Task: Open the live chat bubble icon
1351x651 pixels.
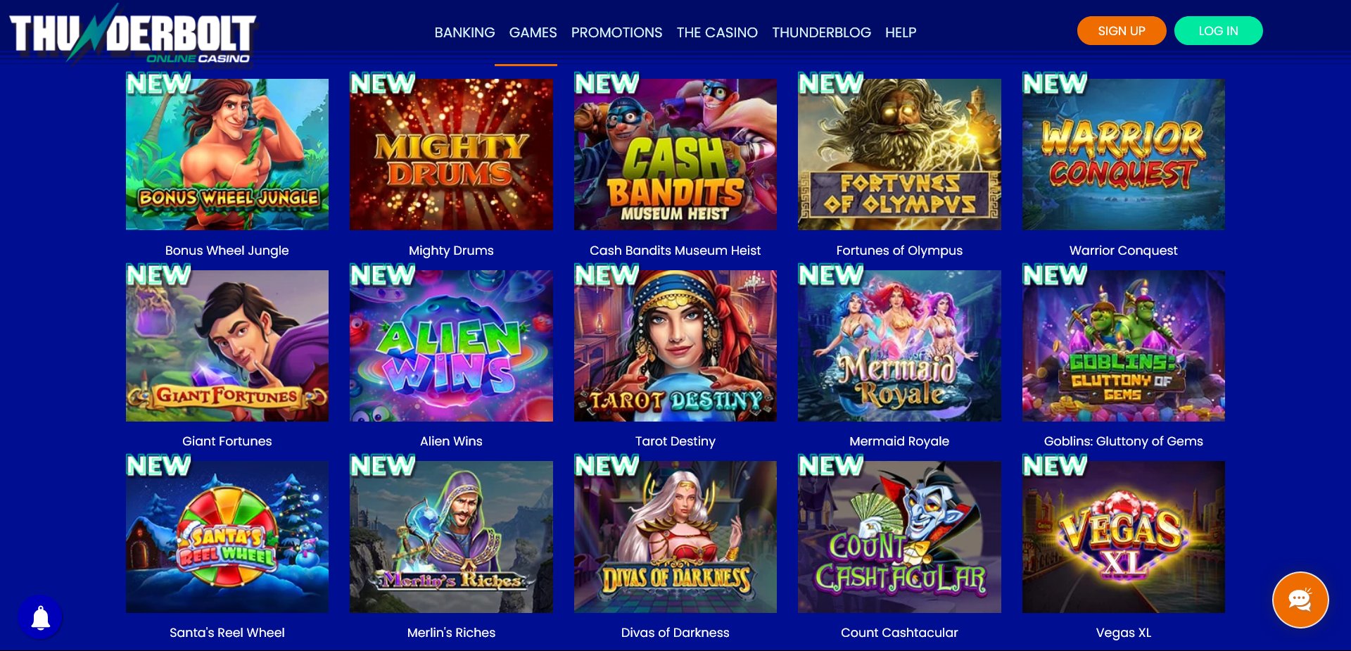Action: click(x=1300, y=600)
